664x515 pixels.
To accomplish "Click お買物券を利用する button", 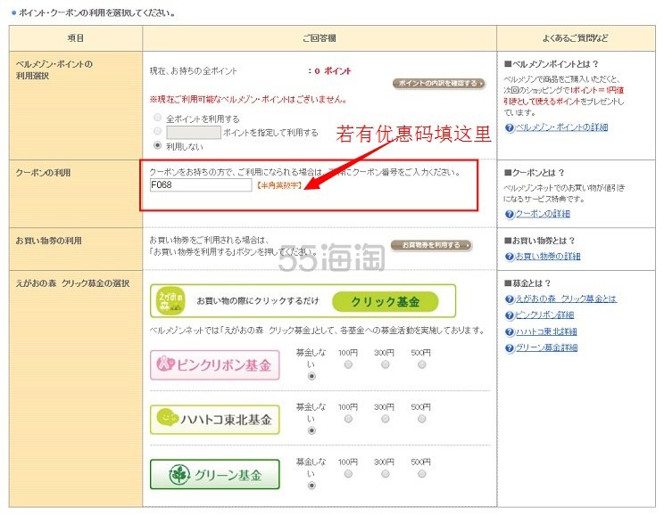I will [x=431, y=245].
